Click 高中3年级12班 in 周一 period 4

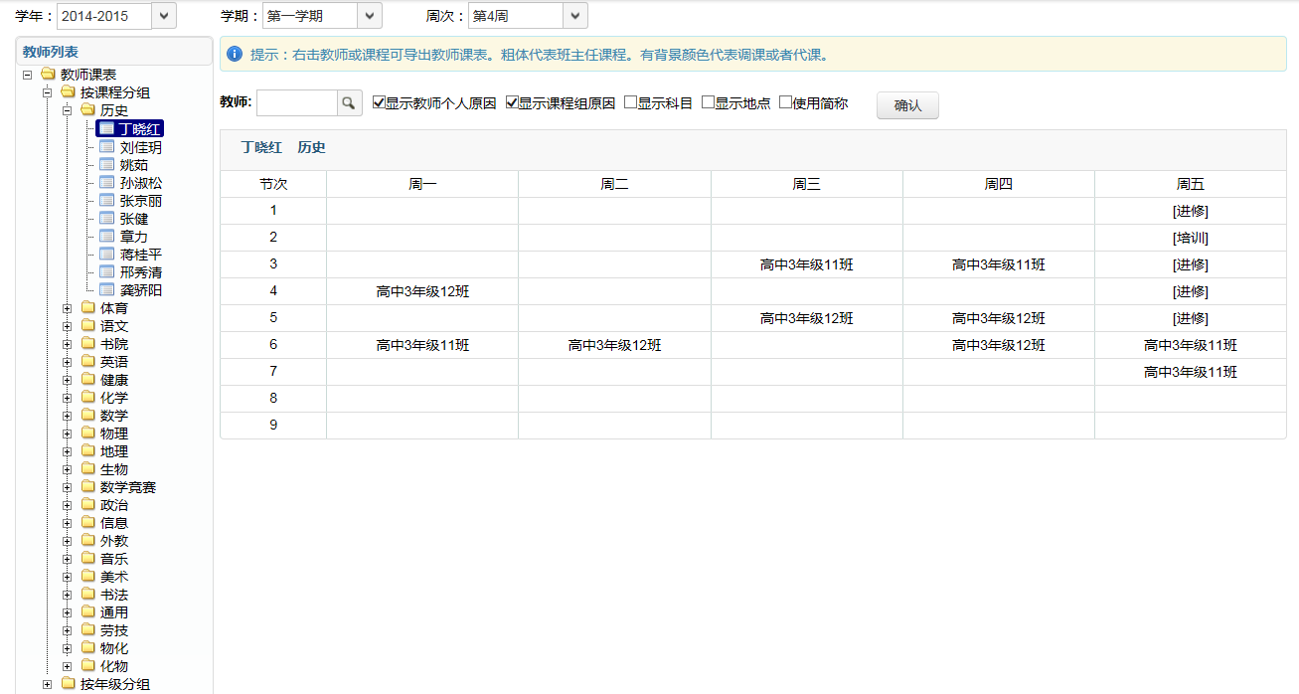click(x=422, y=291)
